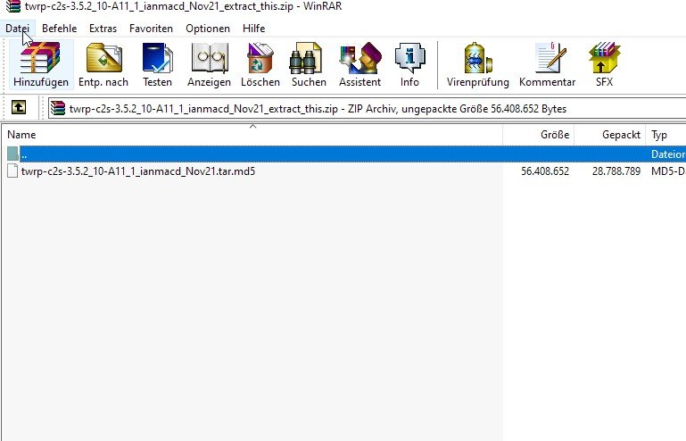Viewport: 686px width, 441px height.
Task: Sort by the Typ column header
Action: [x=665, y=135]
